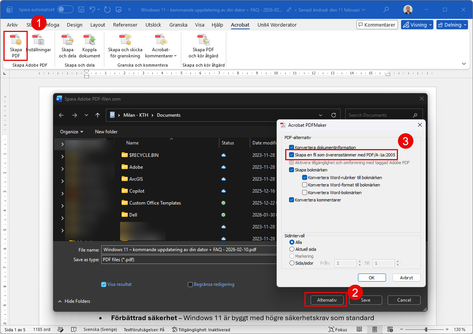The width and height of the screenshot is (473, 334).
Task: Switch to the Design tab
Action: [x=74, y=25]
